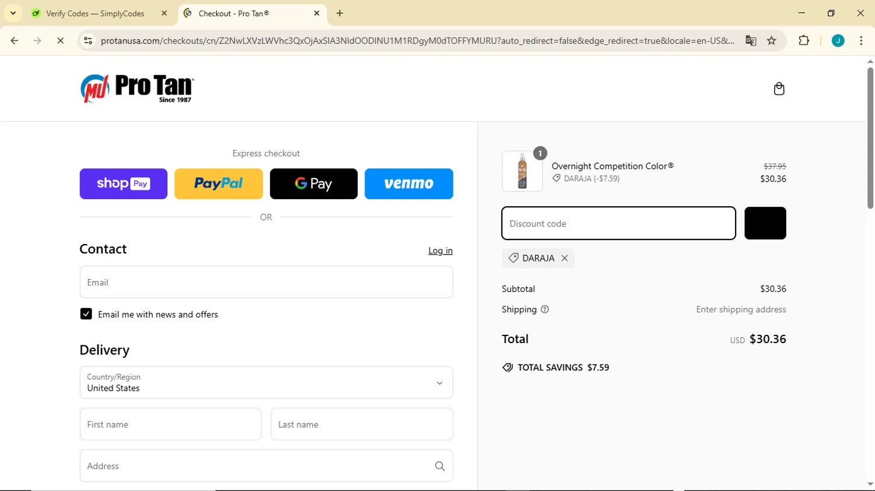Open a new browser tab
This screenshot has width=875, height=491.
coord(340,13)
